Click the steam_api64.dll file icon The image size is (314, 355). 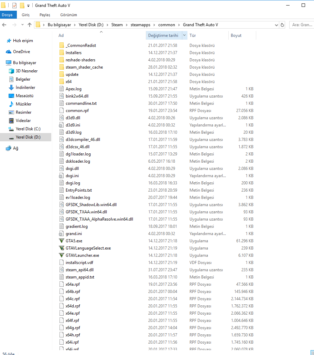pos(62,270)
